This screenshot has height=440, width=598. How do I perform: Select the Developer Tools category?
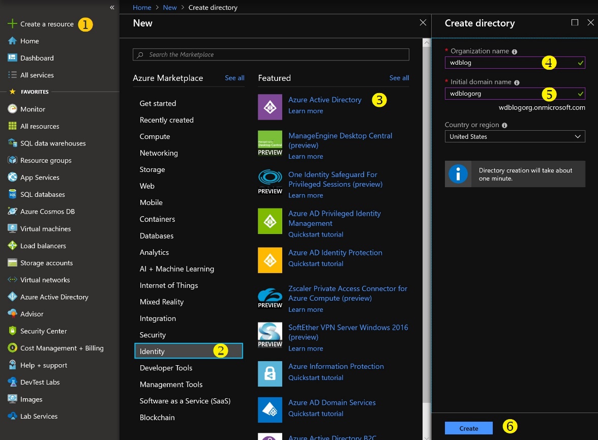coord(166,368)
